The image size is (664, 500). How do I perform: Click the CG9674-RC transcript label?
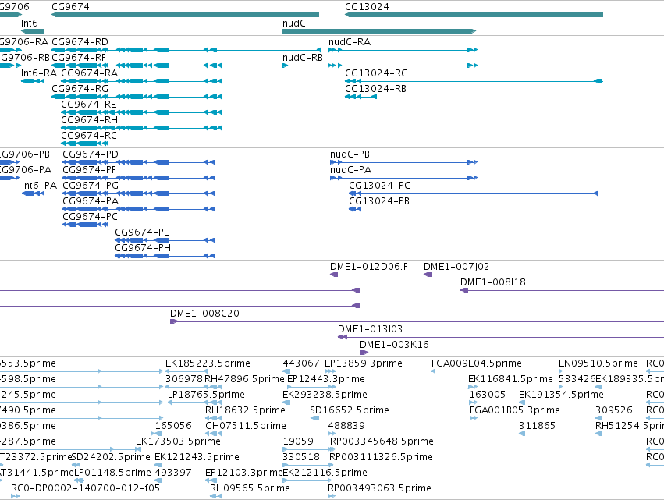pyautogui.click(x=89, y=136)
